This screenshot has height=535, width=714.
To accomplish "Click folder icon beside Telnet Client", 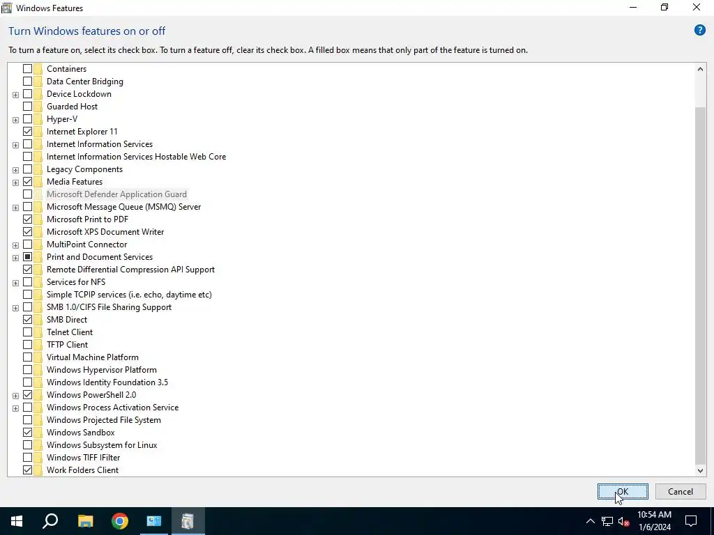I will click(x=38, y=332).
